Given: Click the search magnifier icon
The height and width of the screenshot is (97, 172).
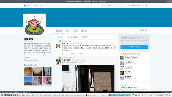Looking at the screenshot, I should point(123,5).
